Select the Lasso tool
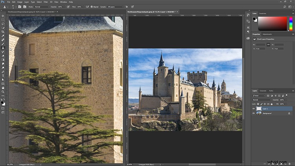The image size is (295, 166). (x=3, y=24)
